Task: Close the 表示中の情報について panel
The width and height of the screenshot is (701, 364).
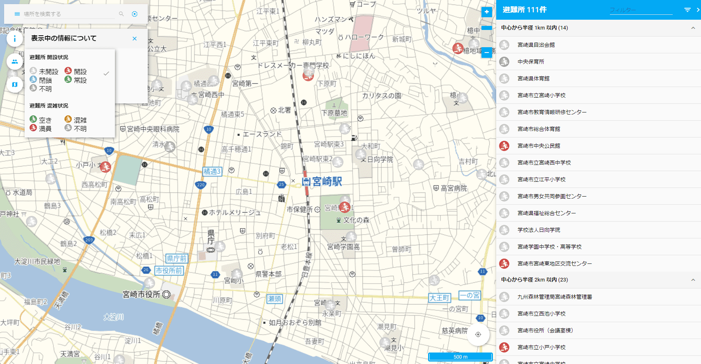Action: tap(135, 39)
